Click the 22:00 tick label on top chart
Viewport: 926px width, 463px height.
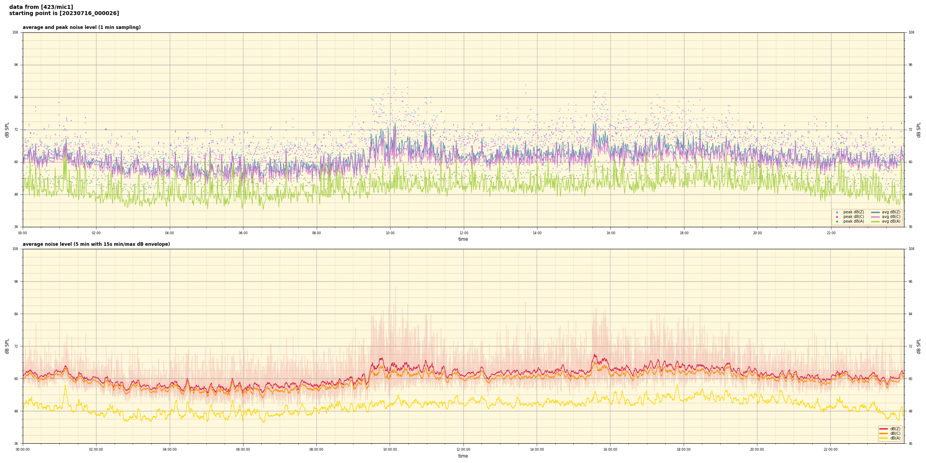pos(831,233)
